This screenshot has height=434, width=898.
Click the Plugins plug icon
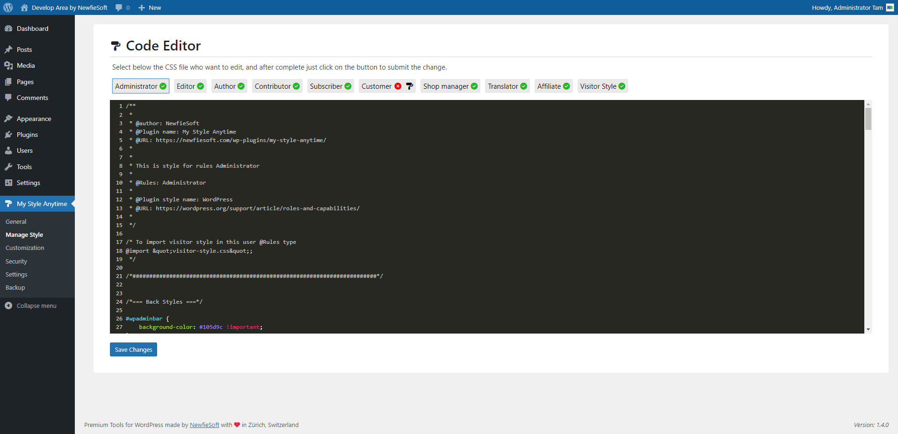(8, 135)
